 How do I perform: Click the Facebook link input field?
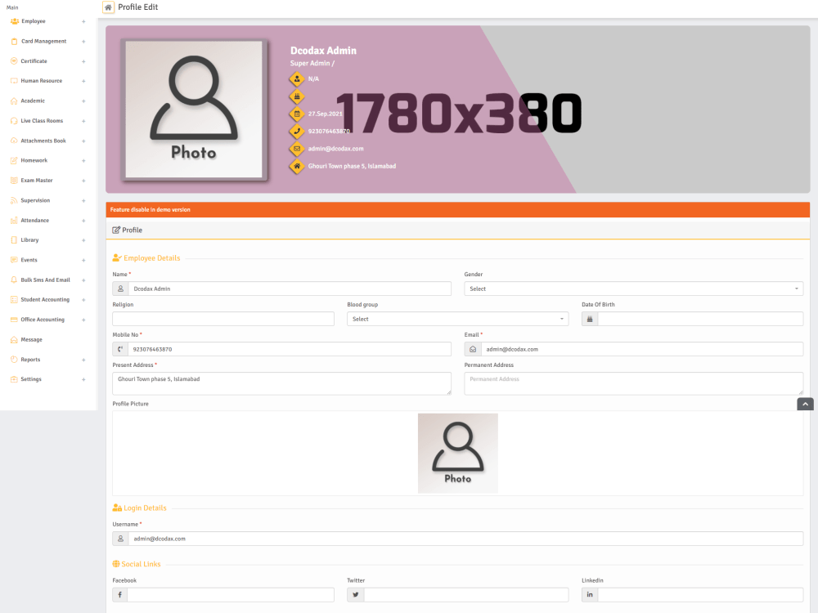[230, 595]
